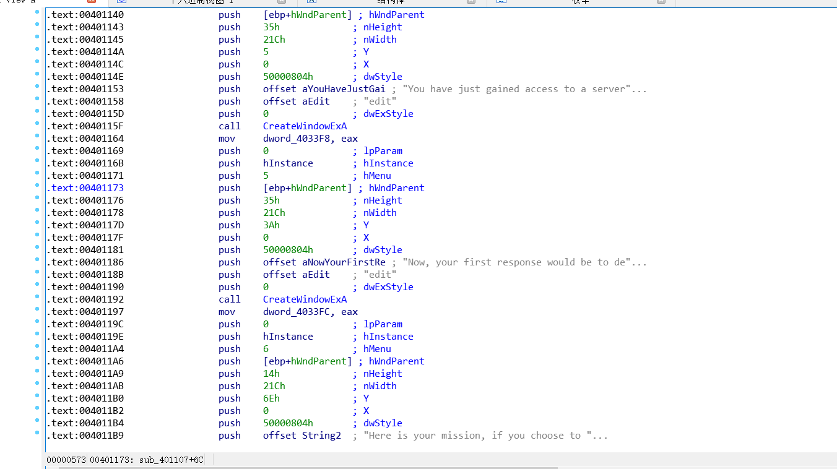The height and width of the screenshot is (469, 837).
Task: Click value 14h on line 004011A9
Action: (271, 374)
